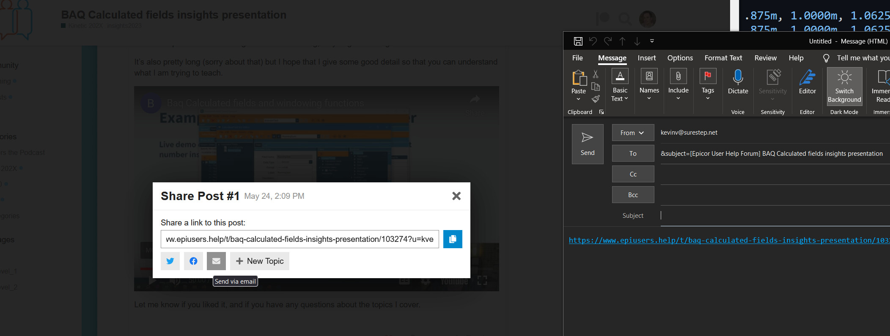Image resolution: width=890 pixels, height=336 pixels.
Task: Open the File tab in Outlook
Action: [x=577, y=58]
